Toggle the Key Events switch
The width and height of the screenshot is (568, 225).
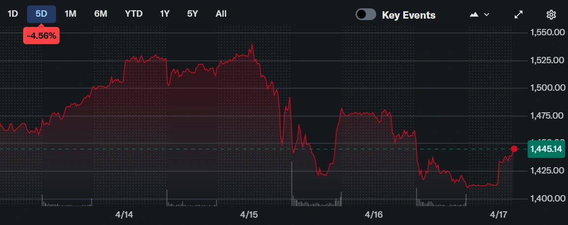click(x=366, y=15)
